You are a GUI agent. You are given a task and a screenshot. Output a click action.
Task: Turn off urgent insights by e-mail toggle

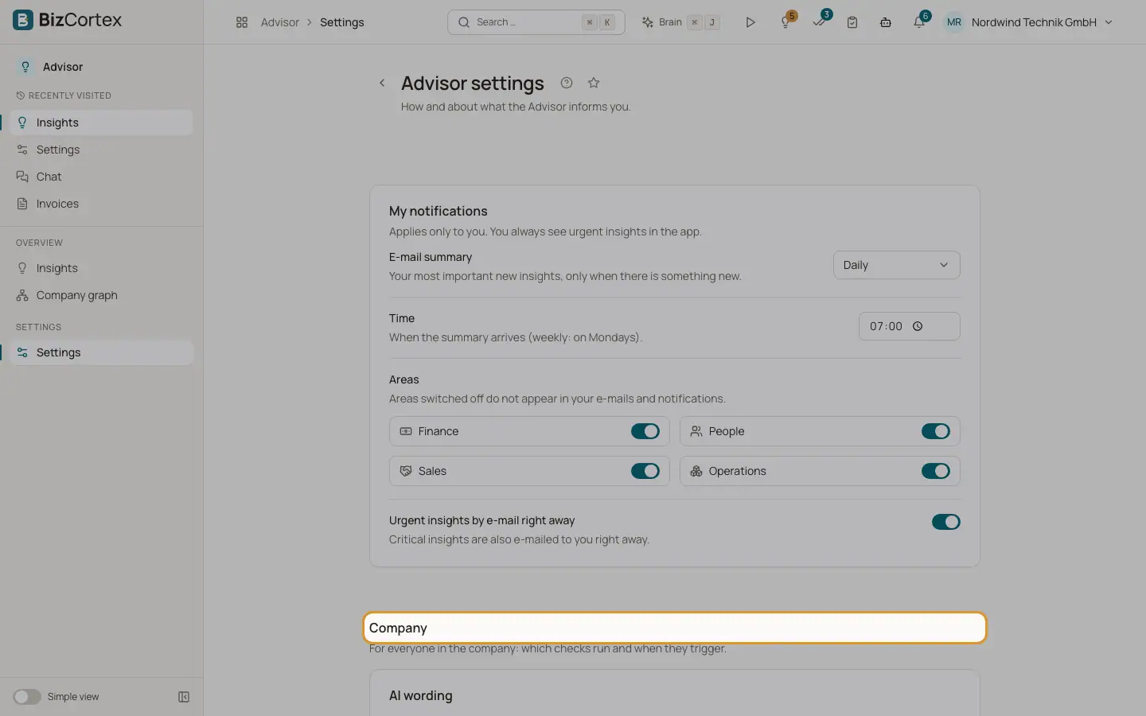click(946, 522)
